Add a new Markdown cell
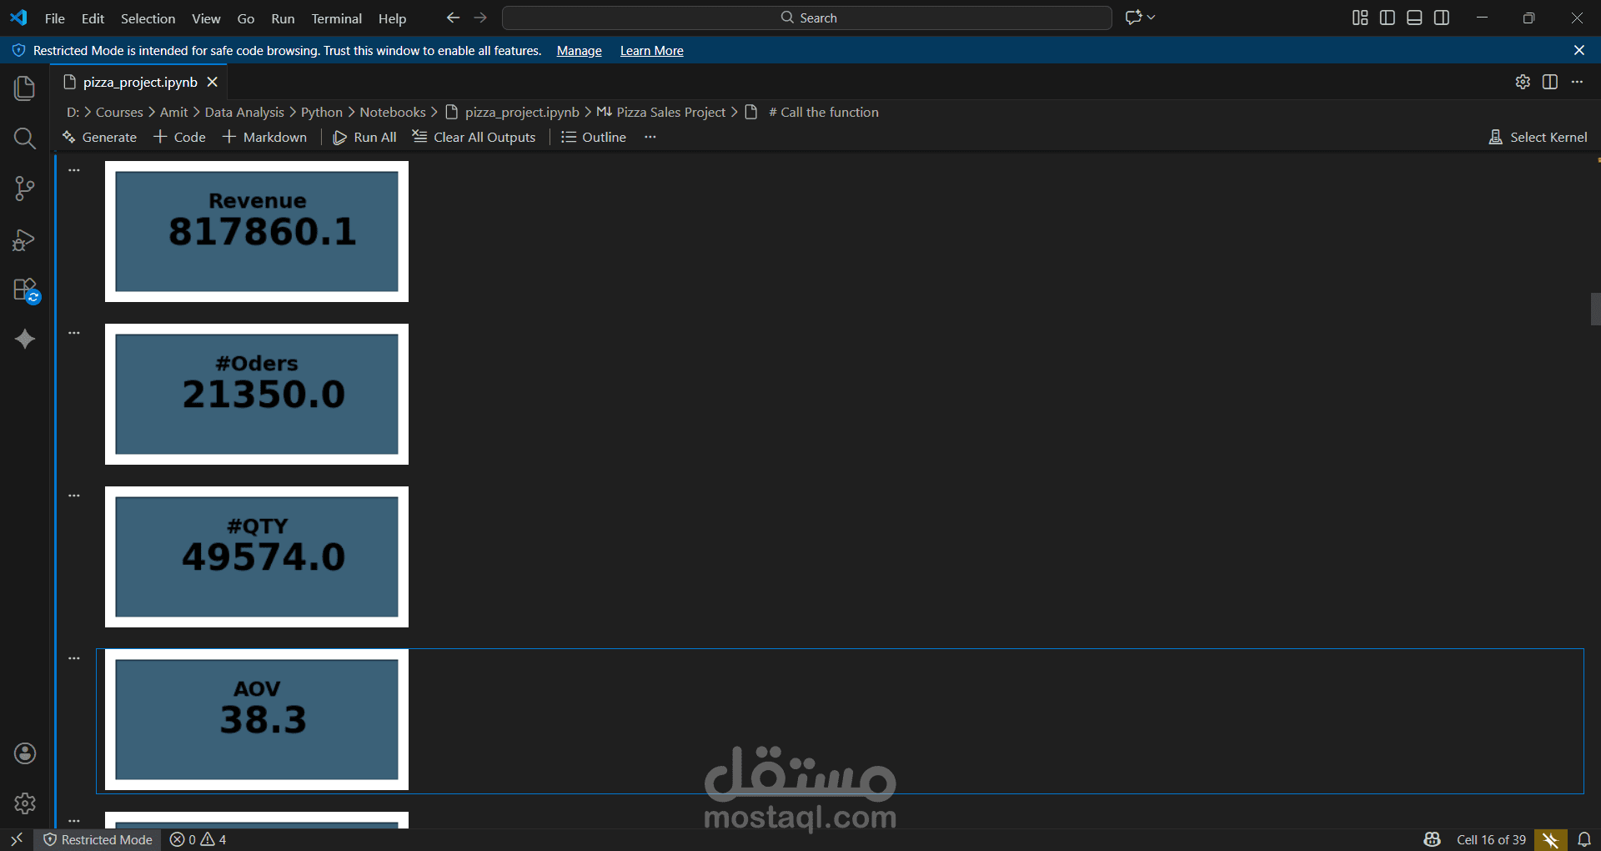The height and width of the screenshot is (851, 1601). [264, 137]
